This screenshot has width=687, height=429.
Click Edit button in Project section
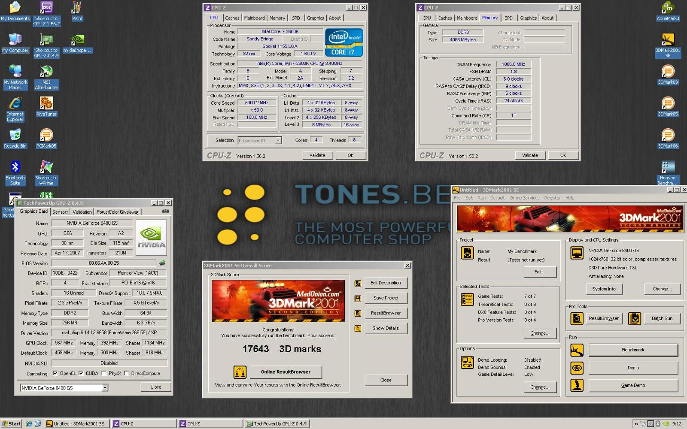coord(540,272)
